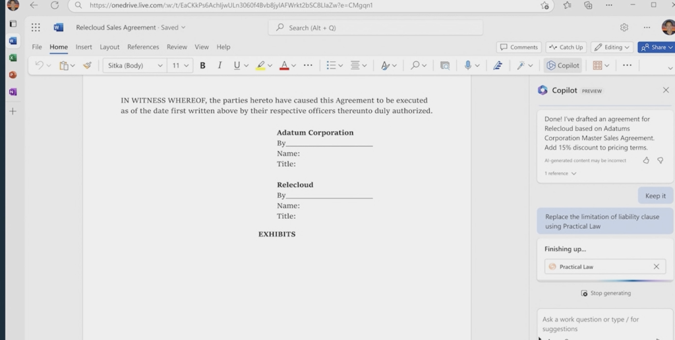Click the Word logo icon in header
Image resolution: width=675 pixels, height=340 pixels.
tap(58, 28)
